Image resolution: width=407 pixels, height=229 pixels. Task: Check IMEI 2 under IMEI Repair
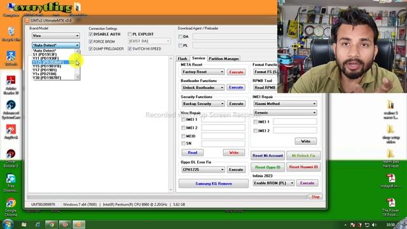tap(256, 130)
